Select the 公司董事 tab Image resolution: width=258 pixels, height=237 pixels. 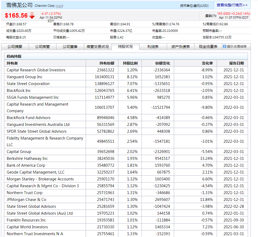pos(70,47)
